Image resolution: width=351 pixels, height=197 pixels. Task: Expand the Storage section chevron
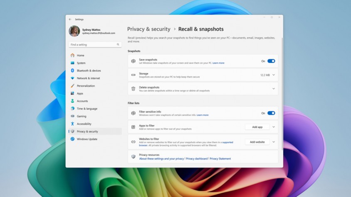[274, 75]
